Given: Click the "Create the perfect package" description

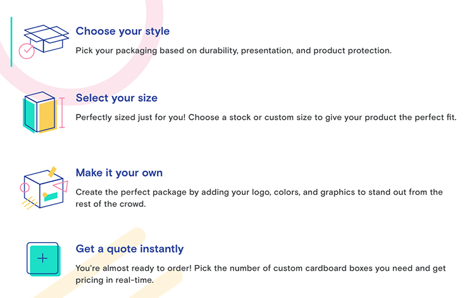Looking at the screenshot, I should (x=259, y=198).
